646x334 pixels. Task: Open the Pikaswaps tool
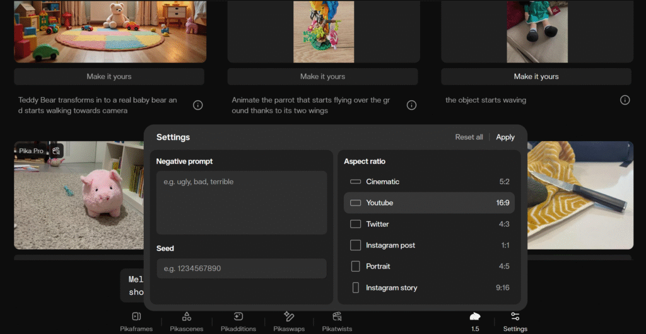click(x=289, y=317)
